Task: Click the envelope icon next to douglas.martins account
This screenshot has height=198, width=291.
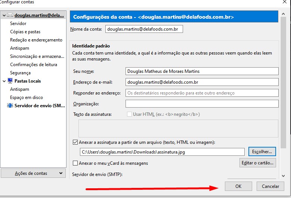Action: click(x=10, y=15)
